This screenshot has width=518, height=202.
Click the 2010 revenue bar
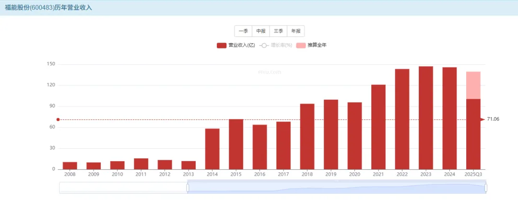[x=118, y=166]
